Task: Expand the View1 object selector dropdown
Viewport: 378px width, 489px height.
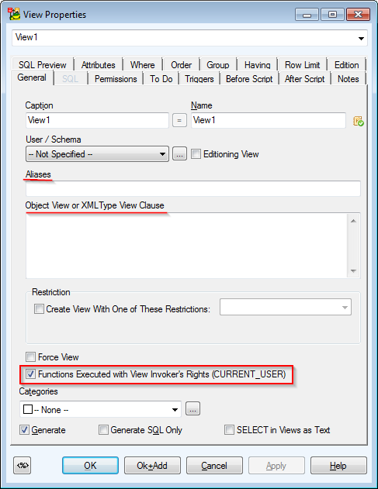Action: (x=361, y=38)
